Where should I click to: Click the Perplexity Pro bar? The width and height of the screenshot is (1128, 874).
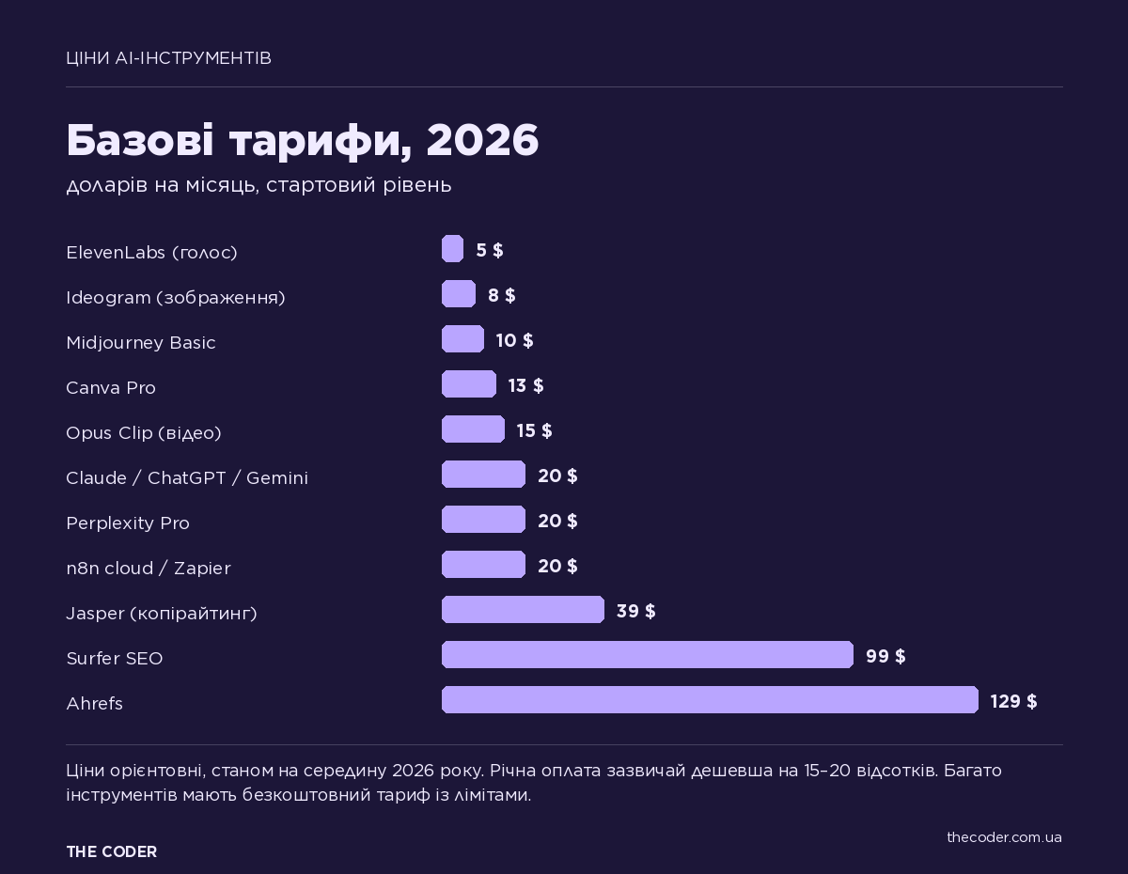[483, 520]
